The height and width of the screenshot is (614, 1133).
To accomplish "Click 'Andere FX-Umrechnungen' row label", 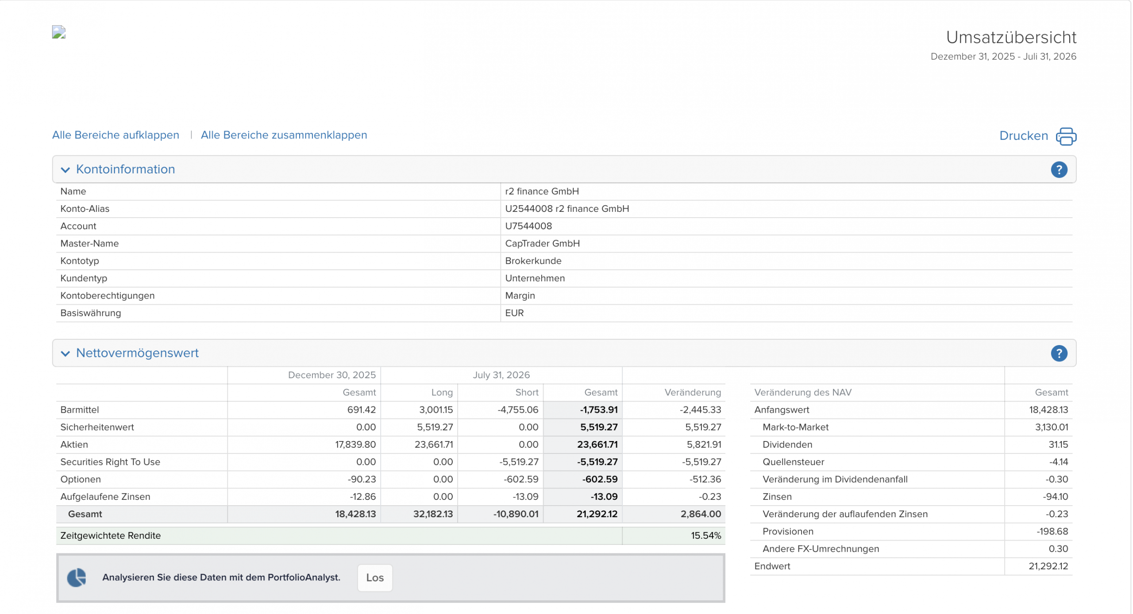I will pyautogui.click(x=821, y=549).
